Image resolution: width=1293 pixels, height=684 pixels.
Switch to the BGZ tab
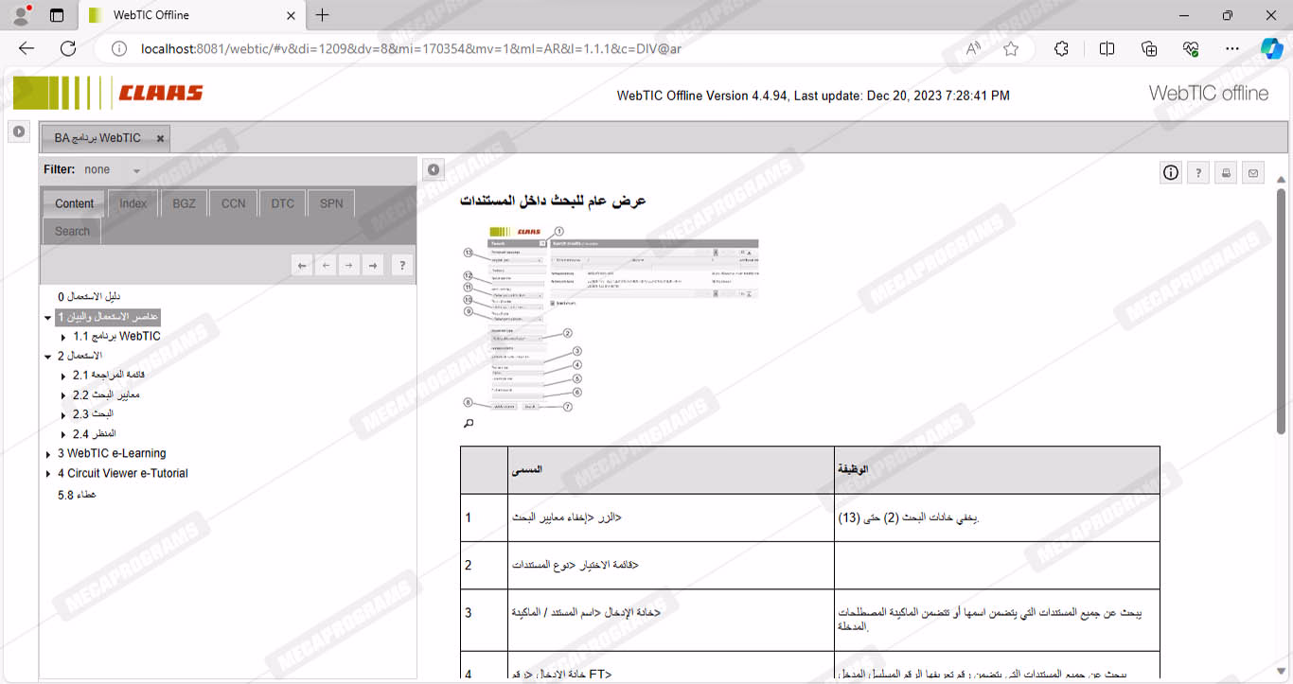[x=184, y=203]
